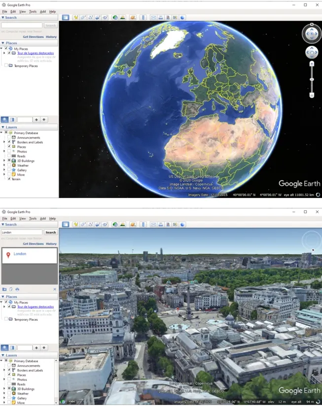Viewport: 322px width, 406px height.
Task: Click the places search icon in London window
Action: click(4, 348)
